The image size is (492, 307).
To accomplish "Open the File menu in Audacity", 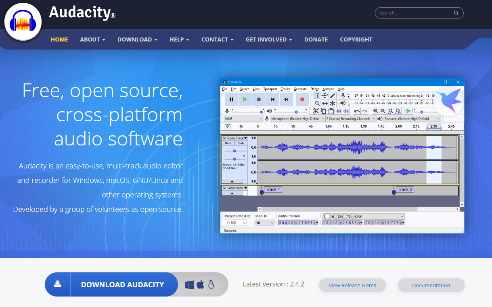I will [224, 89].
